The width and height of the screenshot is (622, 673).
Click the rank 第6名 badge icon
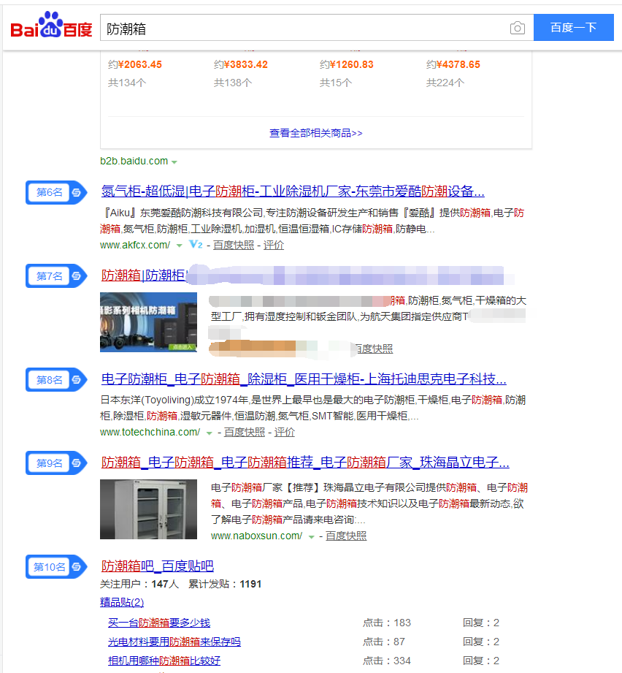[57, 192]
